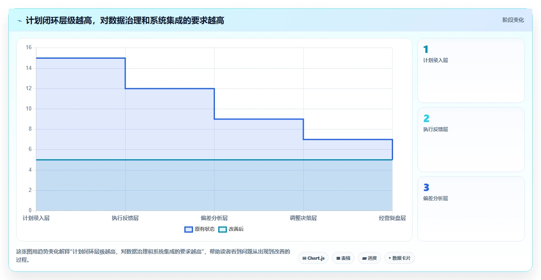Click the 执行反馈层 card label
541x280 pixels.
(x=436, y=129)
